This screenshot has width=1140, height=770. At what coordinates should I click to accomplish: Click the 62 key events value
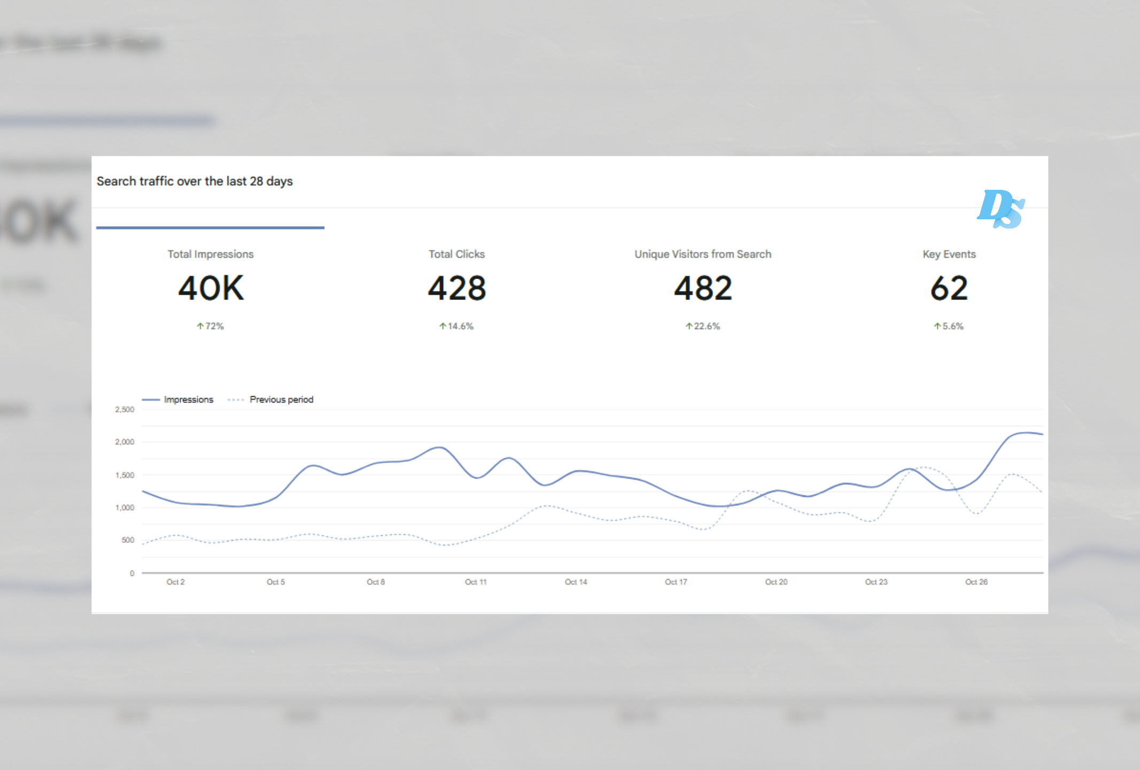[x=949, y=289]
